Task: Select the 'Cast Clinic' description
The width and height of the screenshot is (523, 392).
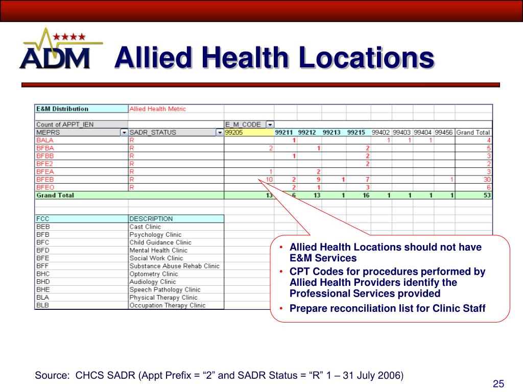Action: pos(176,227)
